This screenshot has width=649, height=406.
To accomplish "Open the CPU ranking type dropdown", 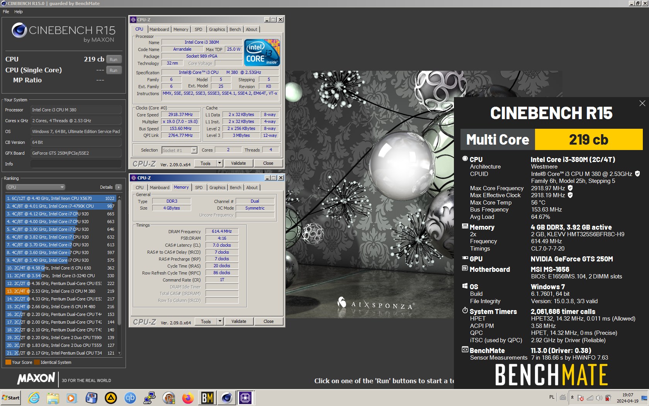I will click(36, 187).
